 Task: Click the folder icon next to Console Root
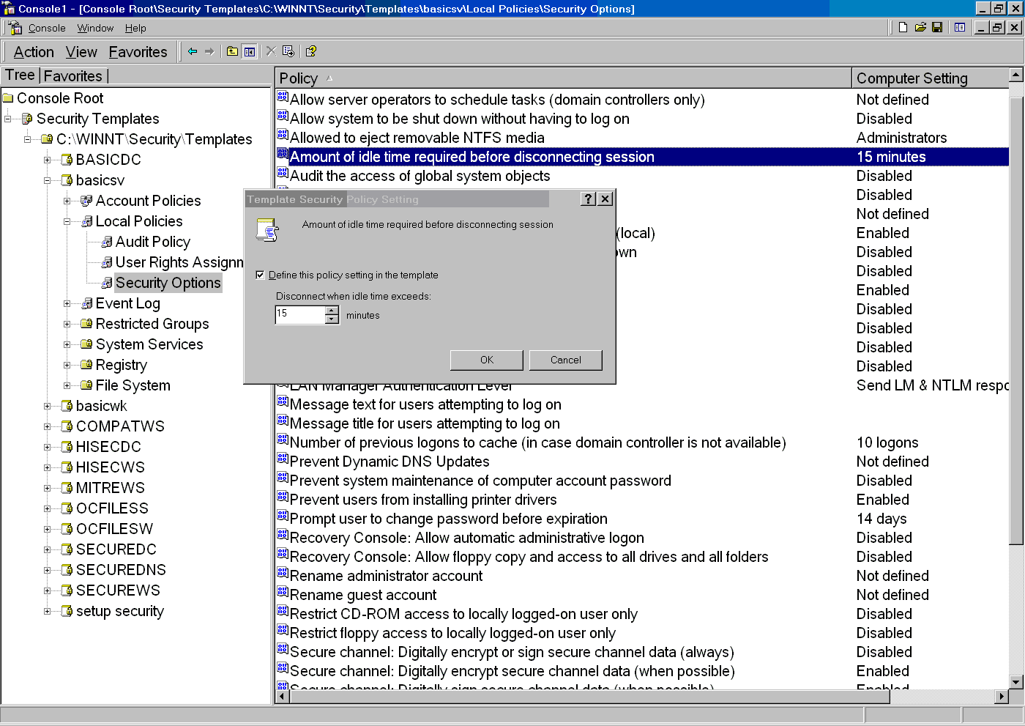point(8,98)
